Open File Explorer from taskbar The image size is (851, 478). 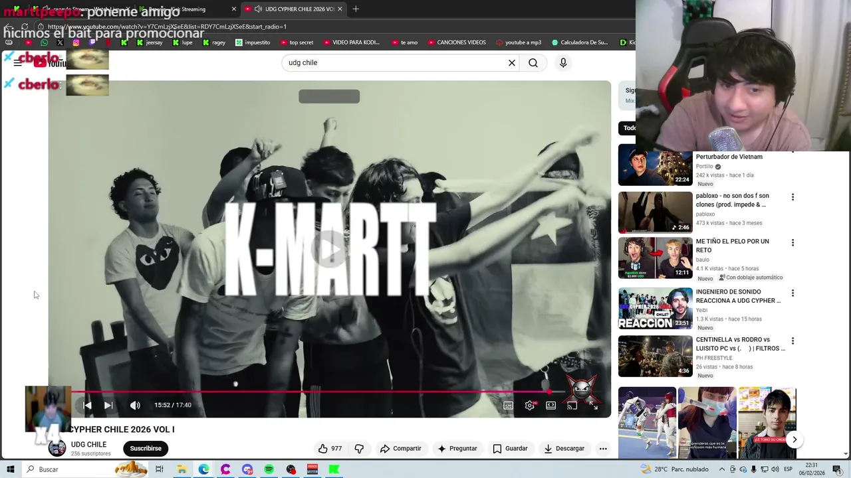(182, 469)
